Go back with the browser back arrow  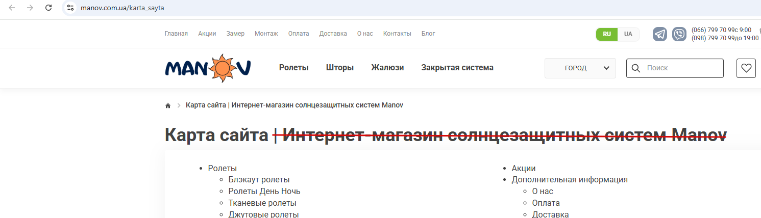(x=12, y=8)
